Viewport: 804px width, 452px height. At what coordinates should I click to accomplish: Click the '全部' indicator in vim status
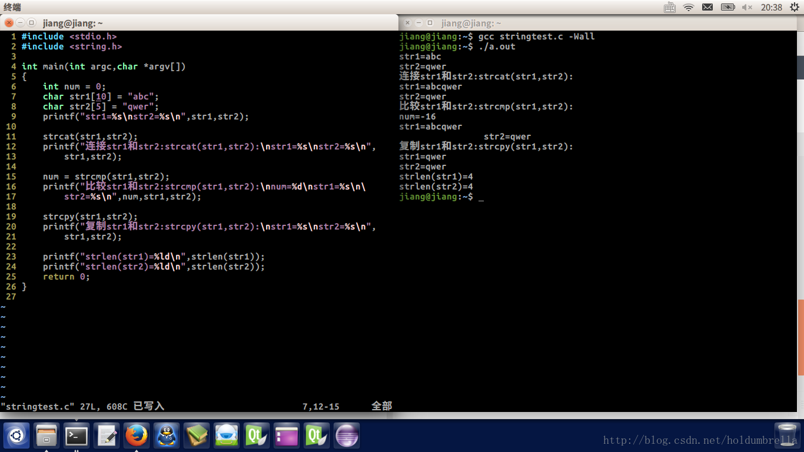pyautogui.click(x=381, y=406)
